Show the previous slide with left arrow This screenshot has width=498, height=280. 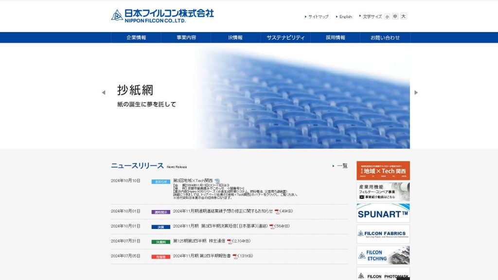[x=103, y=92]
